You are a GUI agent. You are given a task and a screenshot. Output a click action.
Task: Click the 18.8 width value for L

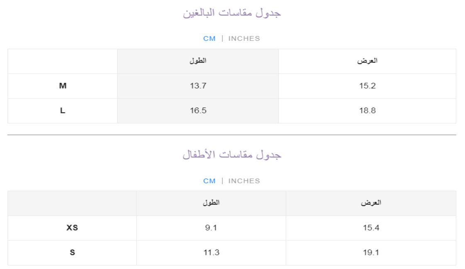[368, 110]
